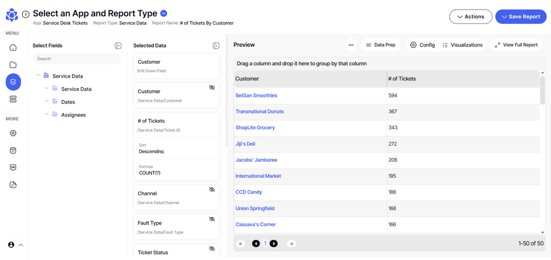551x260 pixels.
Task: Open the dropdown next to report title
Action: click(164, 13)
